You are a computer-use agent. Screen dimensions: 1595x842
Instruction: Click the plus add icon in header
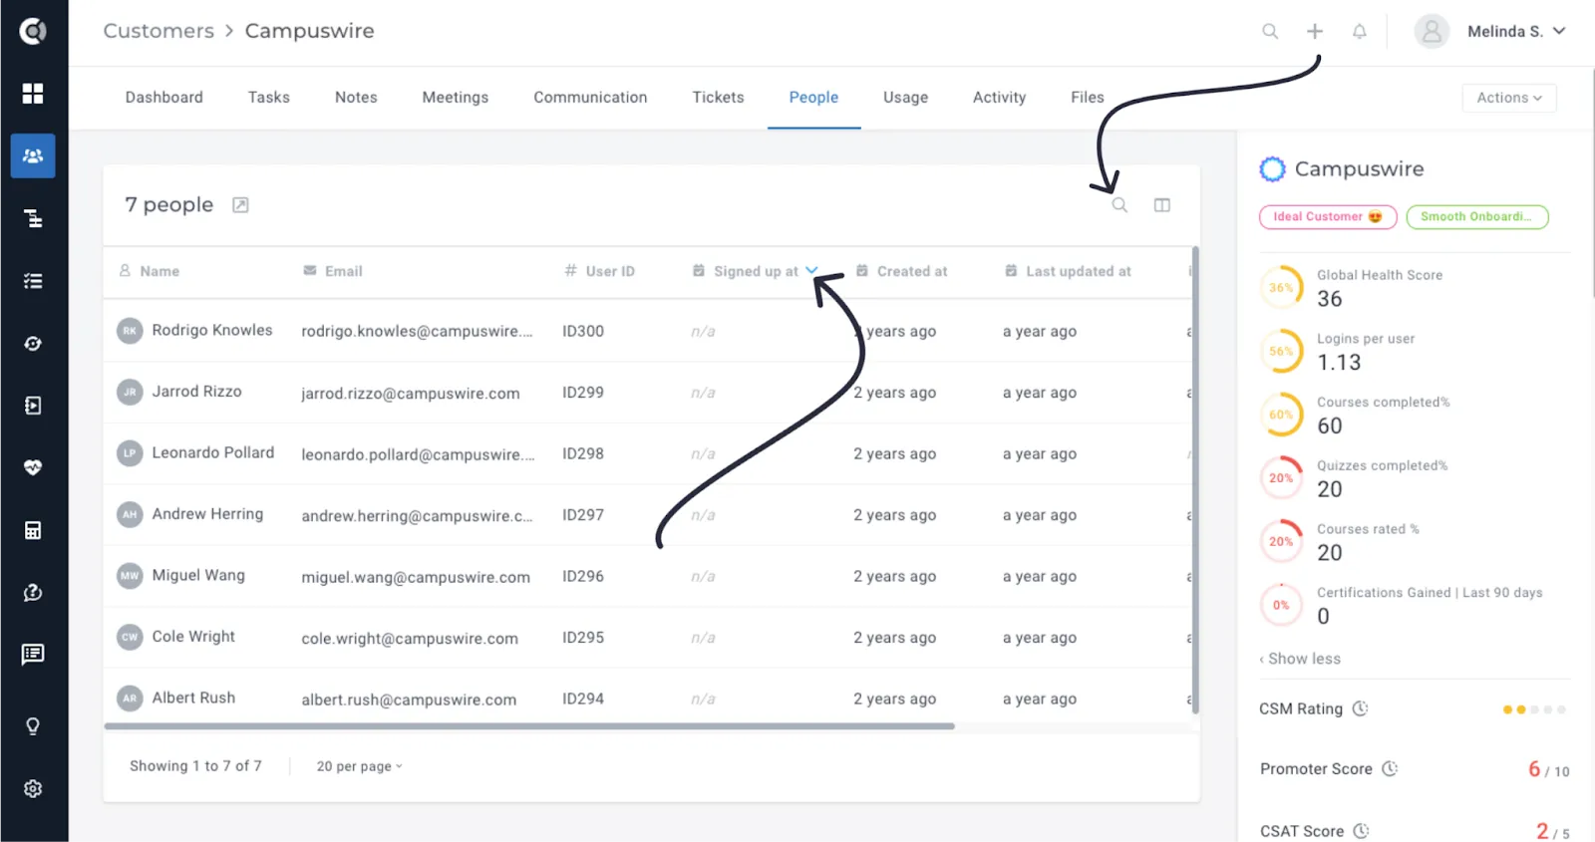(x=1315, y=31)
